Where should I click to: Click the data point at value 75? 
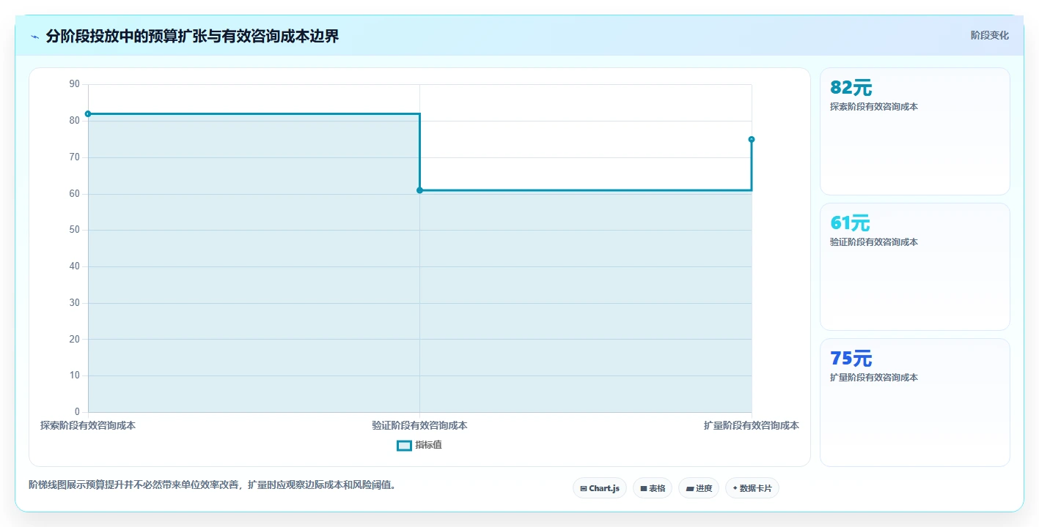752,139
